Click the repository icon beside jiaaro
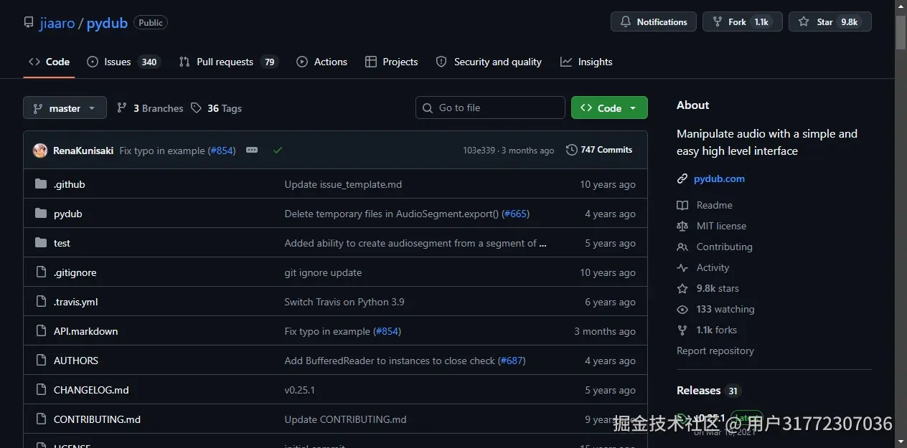This screenshot has height=448, width=907. click(x=29, y=23)
